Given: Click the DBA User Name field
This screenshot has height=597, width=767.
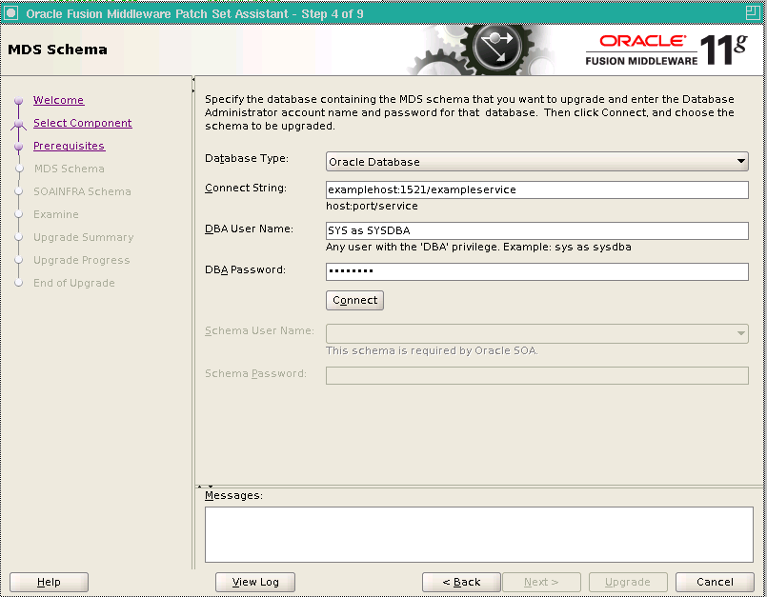Looking at the screenshot, I should (x=537, y=230).
